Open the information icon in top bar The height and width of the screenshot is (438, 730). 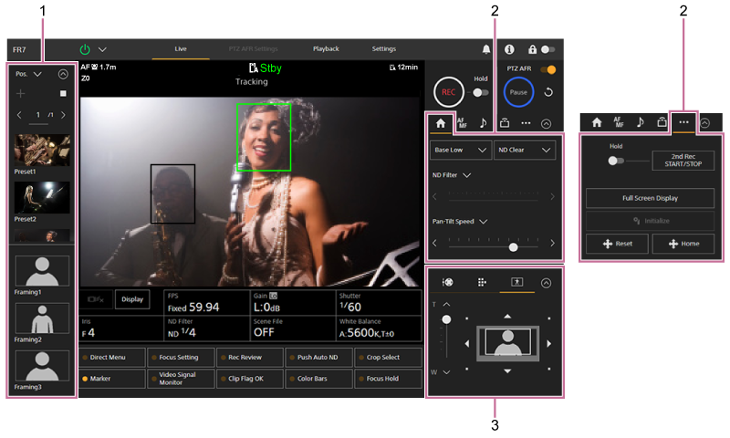tap(509, 49)
